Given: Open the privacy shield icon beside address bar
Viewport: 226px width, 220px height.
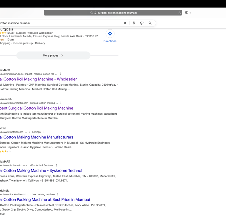Looking at the screenshot, I should click(x=187, y=13).
